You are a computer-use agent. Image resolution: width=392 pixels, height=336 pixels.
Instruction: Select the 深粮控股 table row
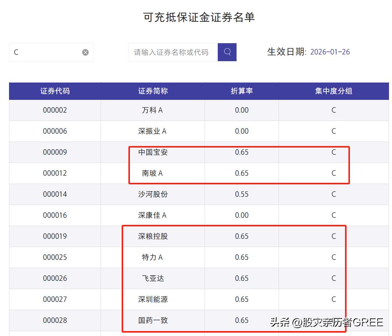pyautogui.click(x=152, y=236)
